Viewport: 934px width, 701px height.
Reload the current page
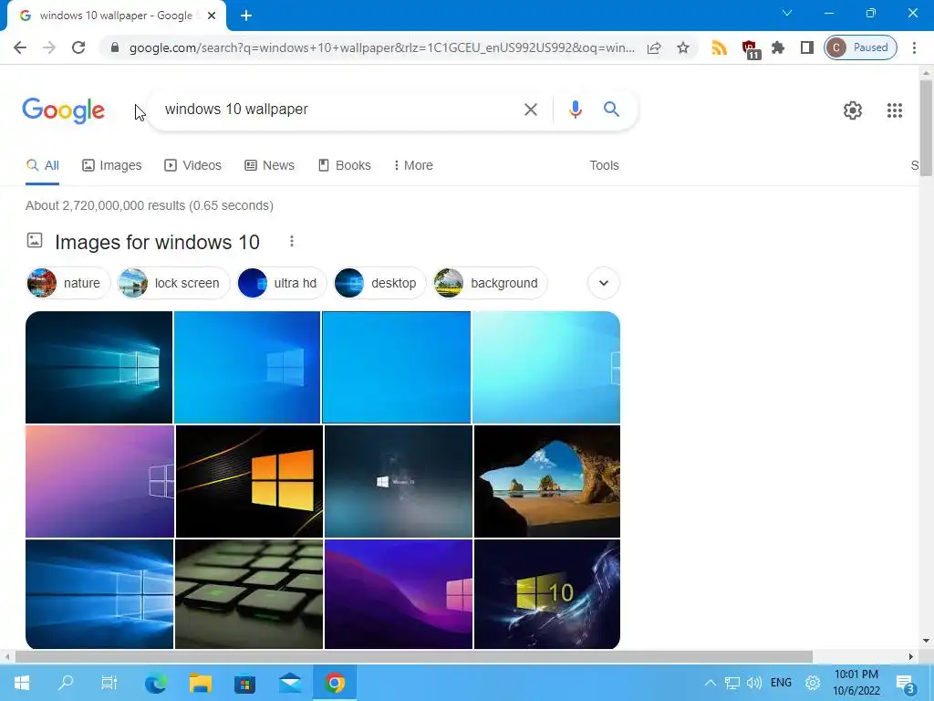[78, 47]
